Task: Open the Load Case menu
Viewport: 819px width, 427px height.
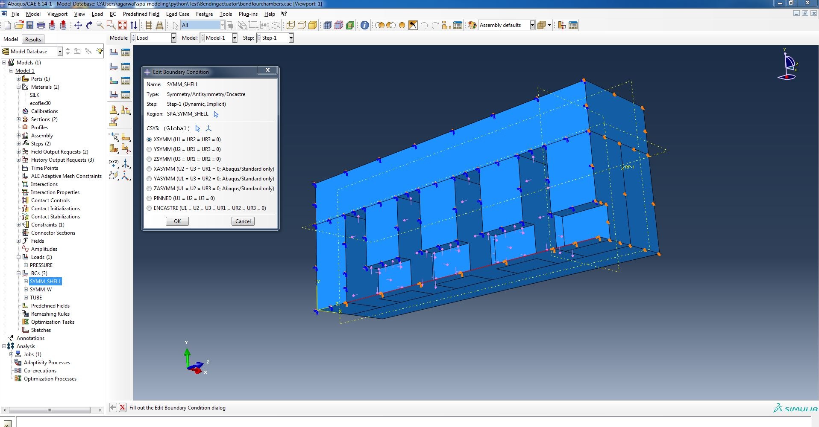Action: coord(178,14)
